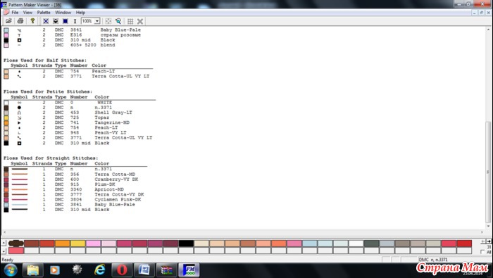Open a pattern file with toolbar icon

[8, 21]
